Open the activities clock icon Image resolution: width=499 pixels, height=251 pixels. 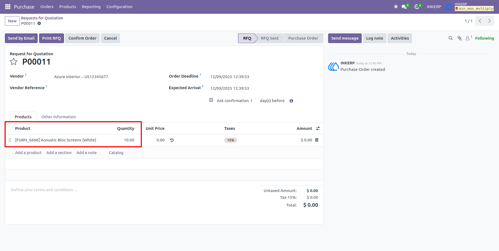coord(417,7)
